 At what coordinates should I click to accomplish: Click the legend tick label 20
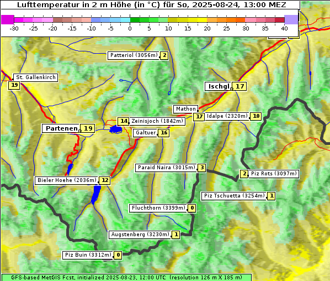(x=207, y=28)
